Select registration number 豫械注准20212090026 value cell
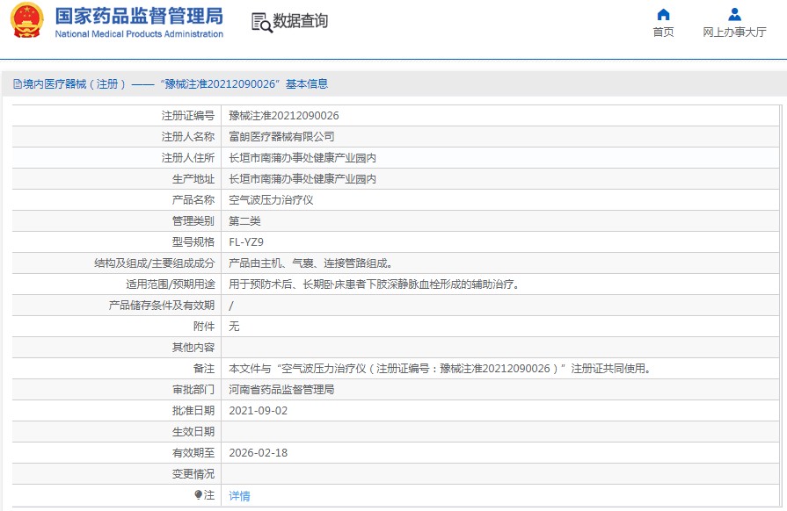Image resolution: width=787 pixels, height=511 pixels. point(284,116)
